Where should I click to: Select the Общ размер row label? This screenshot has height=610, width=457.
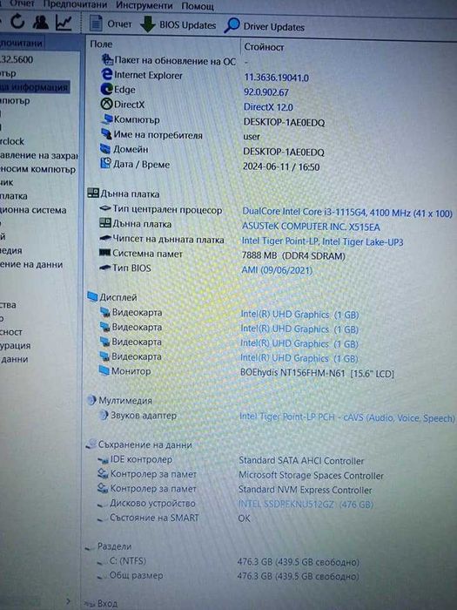point(136,575)
